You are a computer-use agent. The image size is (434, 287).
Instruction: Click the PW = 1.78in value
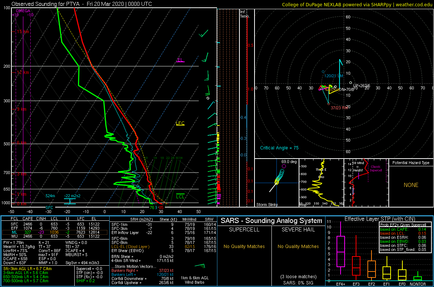click(14, 242)
